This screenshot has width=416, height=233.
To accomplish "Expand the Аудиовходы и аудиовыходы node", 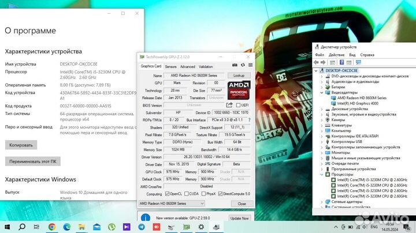I will click(x=322, y=81).
